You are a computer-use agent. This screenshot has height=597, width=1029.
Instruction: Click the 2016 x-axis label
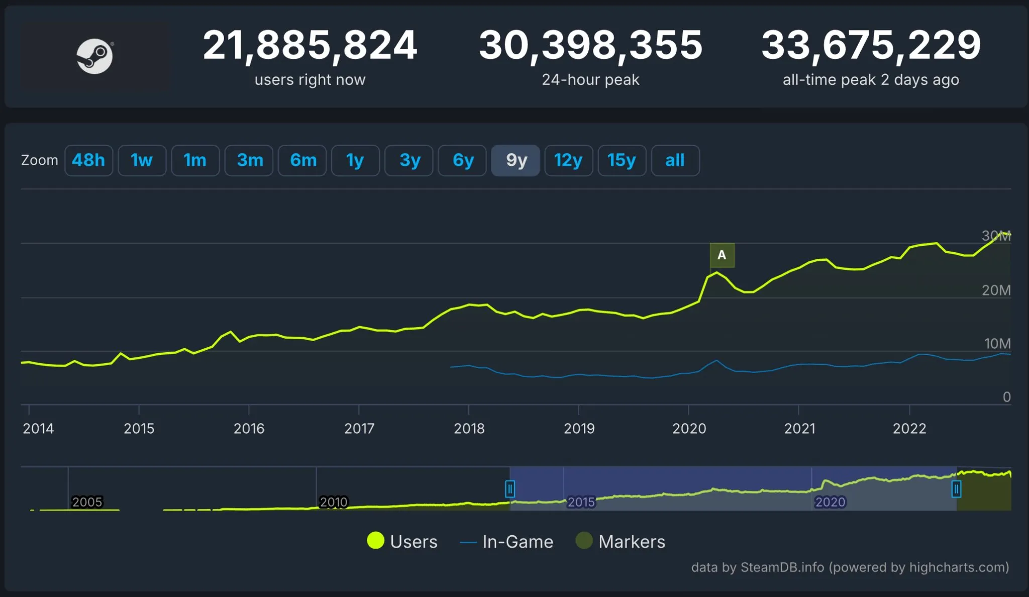[x=249, y=429]
